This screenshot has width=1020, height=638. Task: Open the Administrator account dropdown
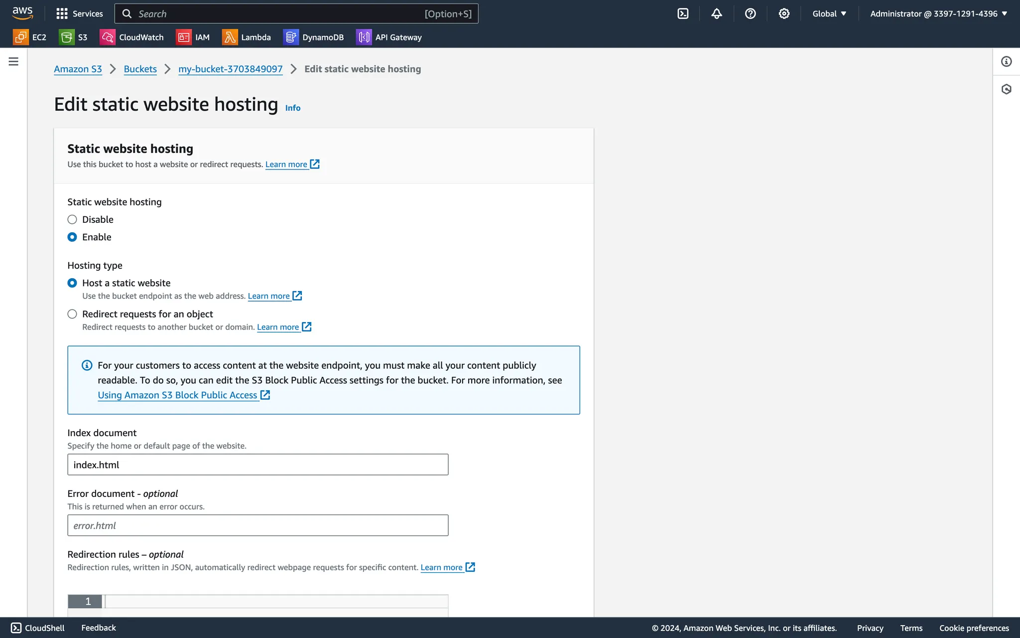point(938,14)
